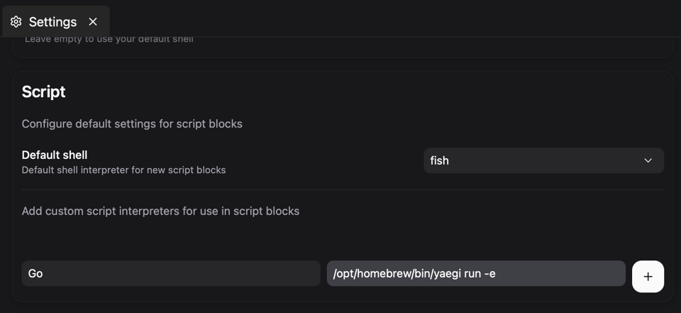Click "Configure default settings for script blocks" text
Viewport: 681px width, 313px height.
(x=132, y=123)
